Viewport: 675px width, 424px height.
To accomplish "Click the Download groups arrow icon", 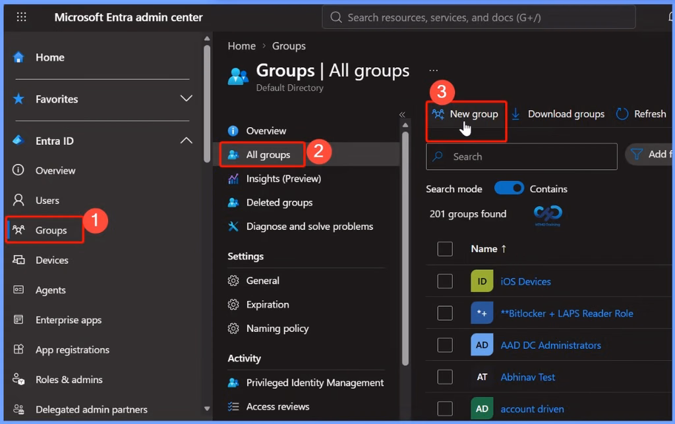I will point(515,114).
